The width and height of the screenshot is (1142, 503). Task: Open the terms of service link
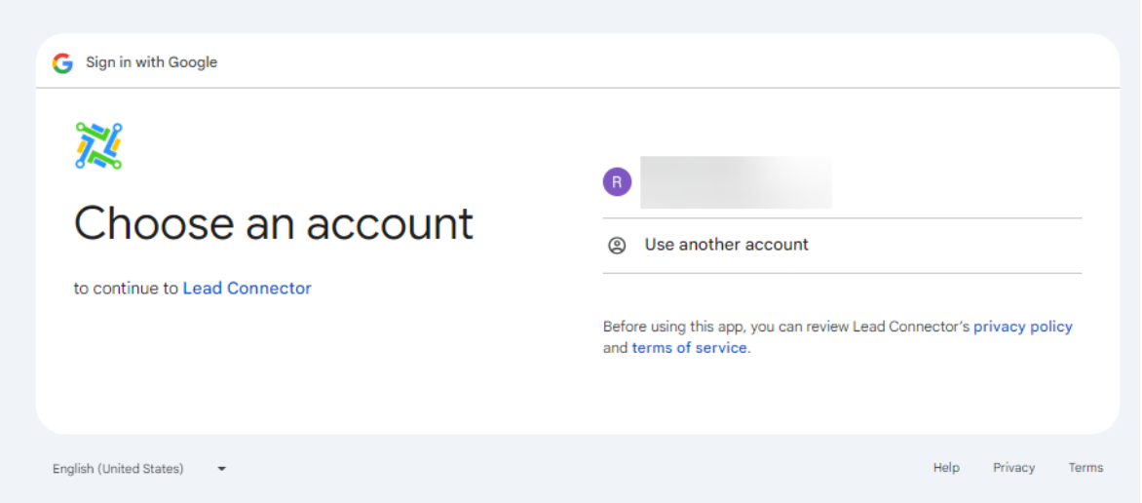[689, 348]
